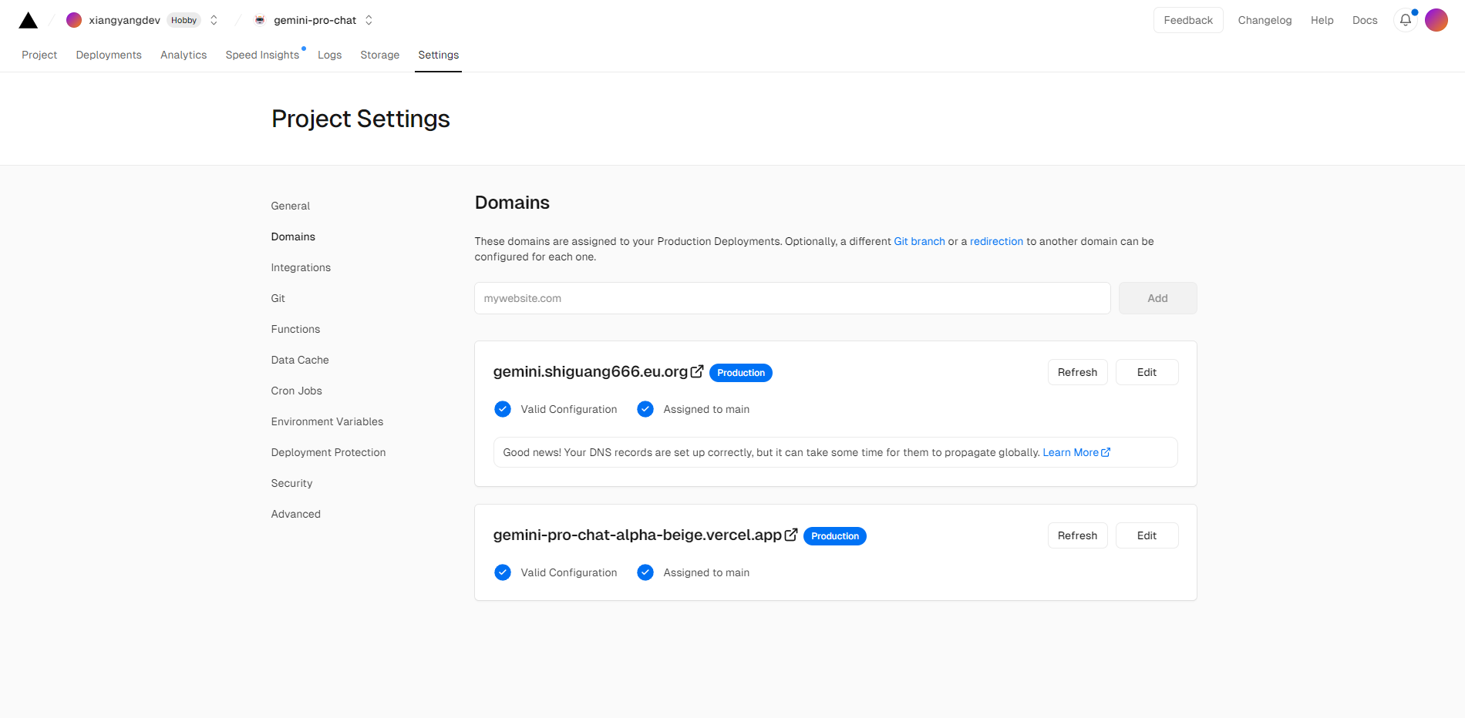The image size is (1465, 718).
Task: Open Learn More about DNS propagation
Action: (x=1076, y=452)
